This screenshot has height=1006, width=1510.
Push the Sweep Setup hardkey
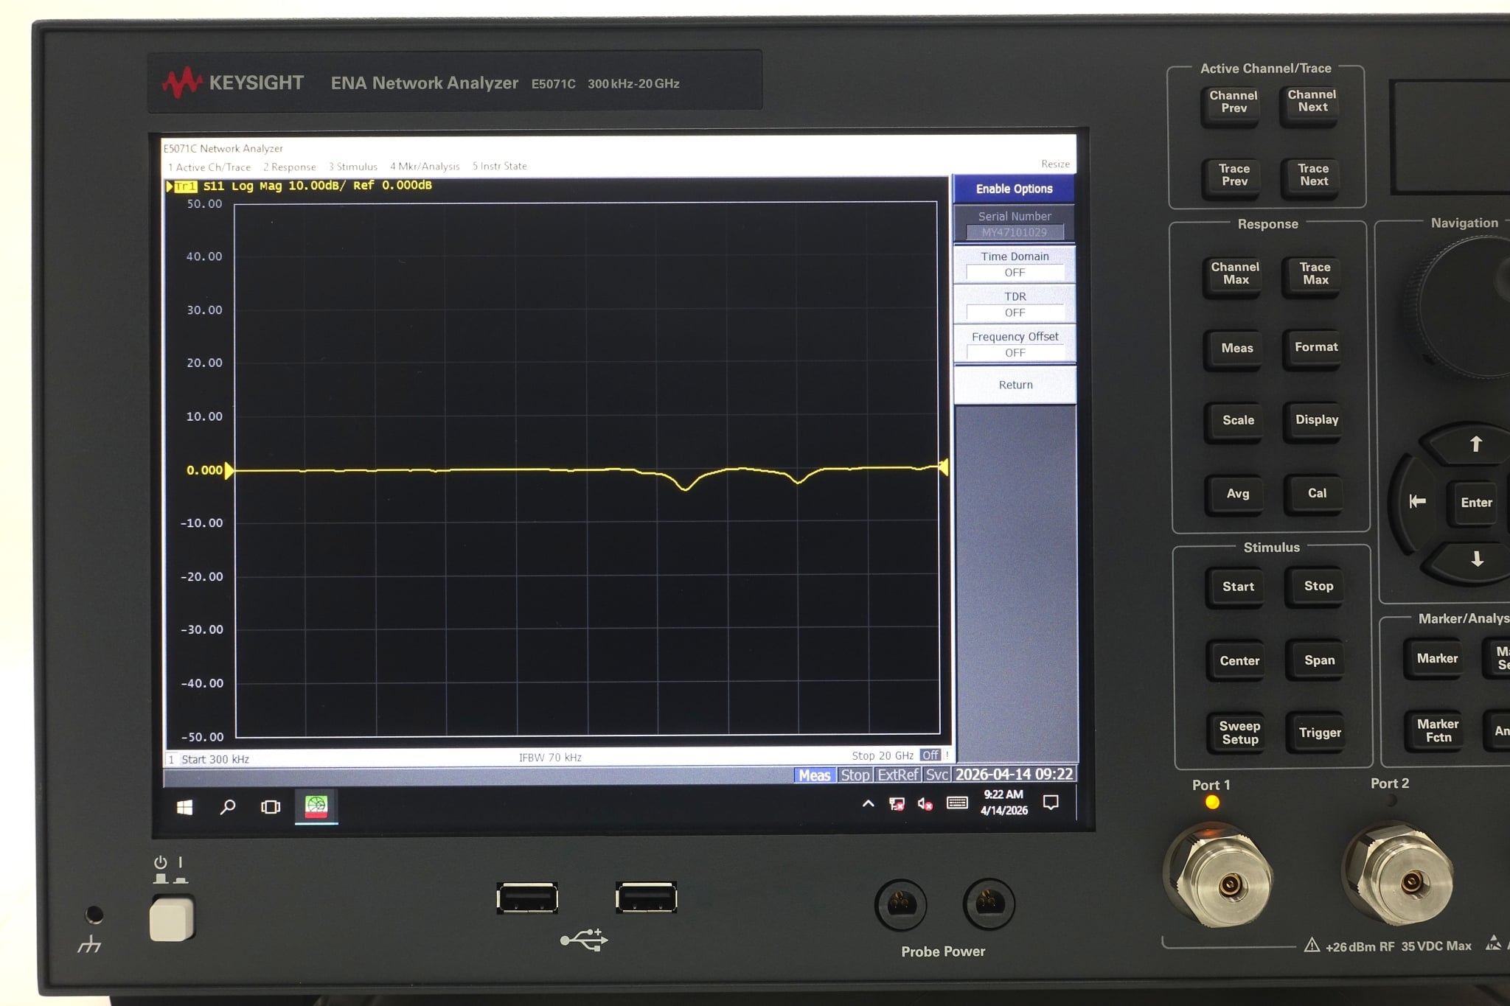click(x=1239, y=733)
